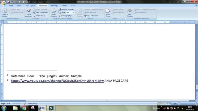
Task: Click Insert Table of Figures
Action: tap(93, 10)
